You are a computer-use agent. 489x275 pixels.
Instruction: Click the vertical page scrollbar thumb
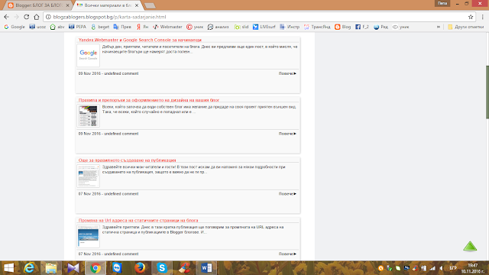pyautogui.click(x=487, y=92)
